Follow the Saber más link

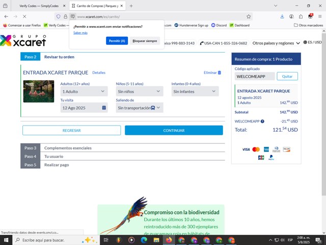(x=80, y=33)
